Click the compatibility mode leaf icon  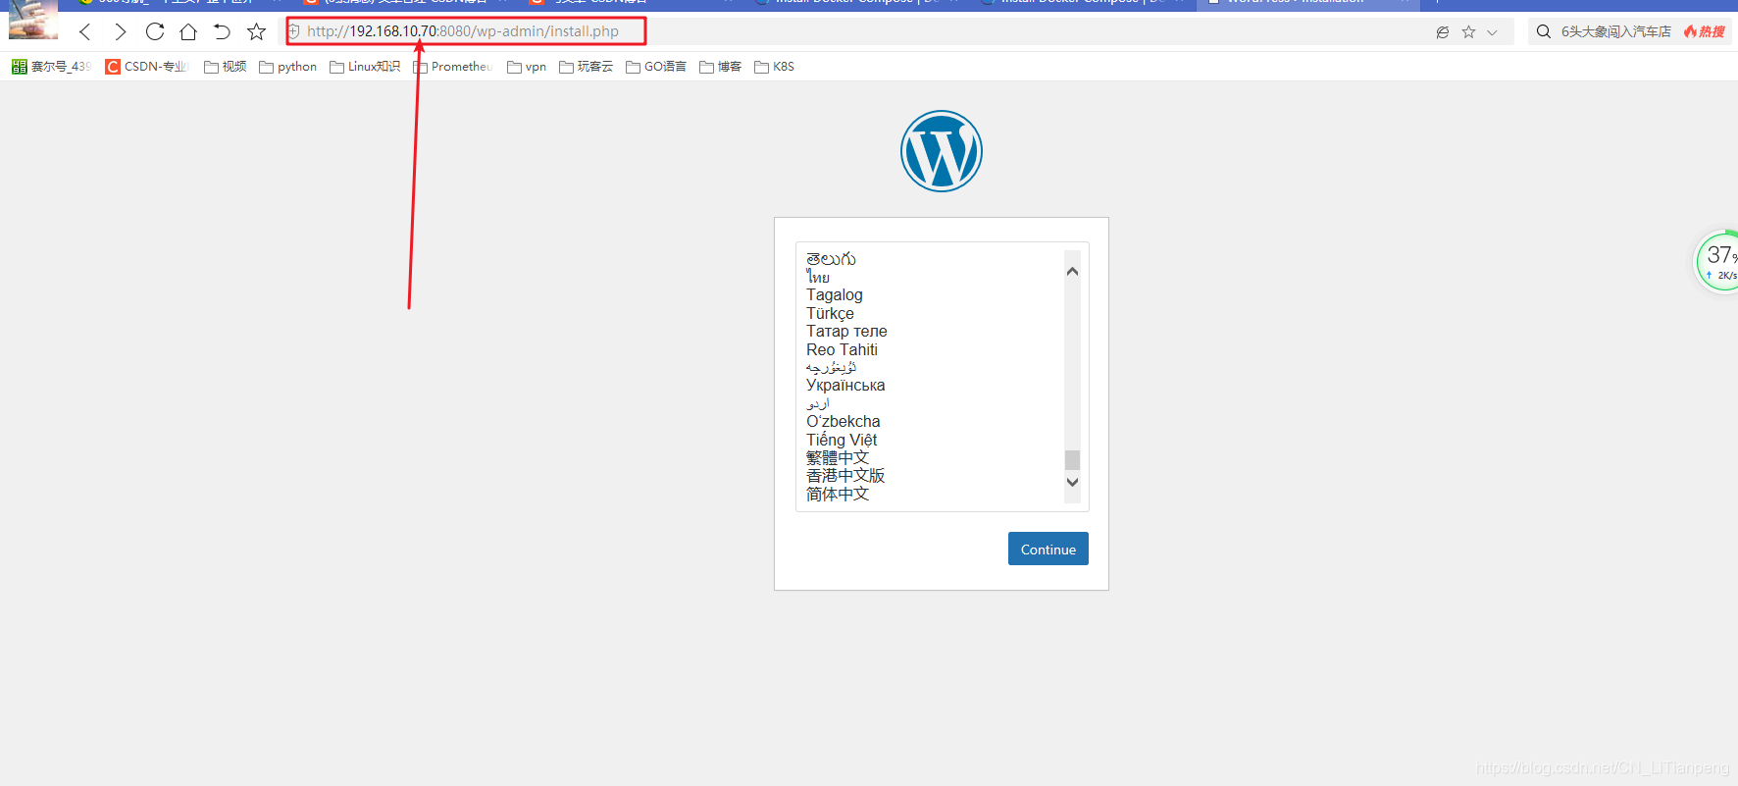coord(1442,31)
